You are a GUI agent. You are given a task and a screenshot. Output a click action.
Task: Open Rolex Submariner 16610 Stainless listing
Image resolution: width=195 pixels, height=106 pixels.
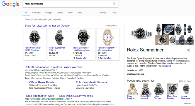click(x=33, y=49)
